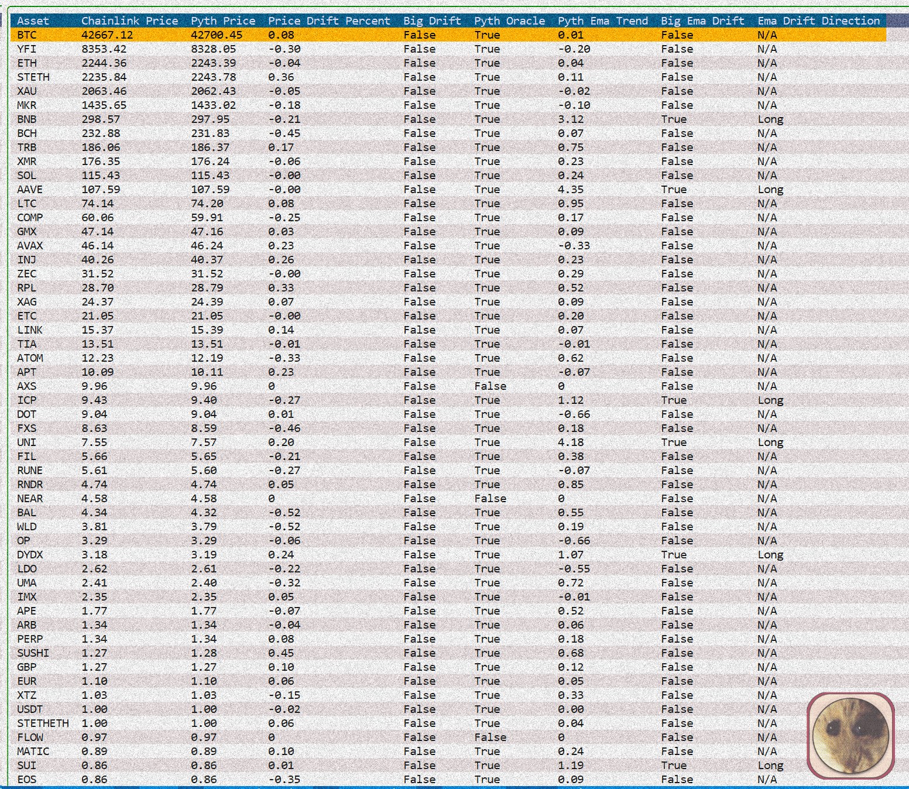Click the Pyth Price column header

tap(223, 21)
